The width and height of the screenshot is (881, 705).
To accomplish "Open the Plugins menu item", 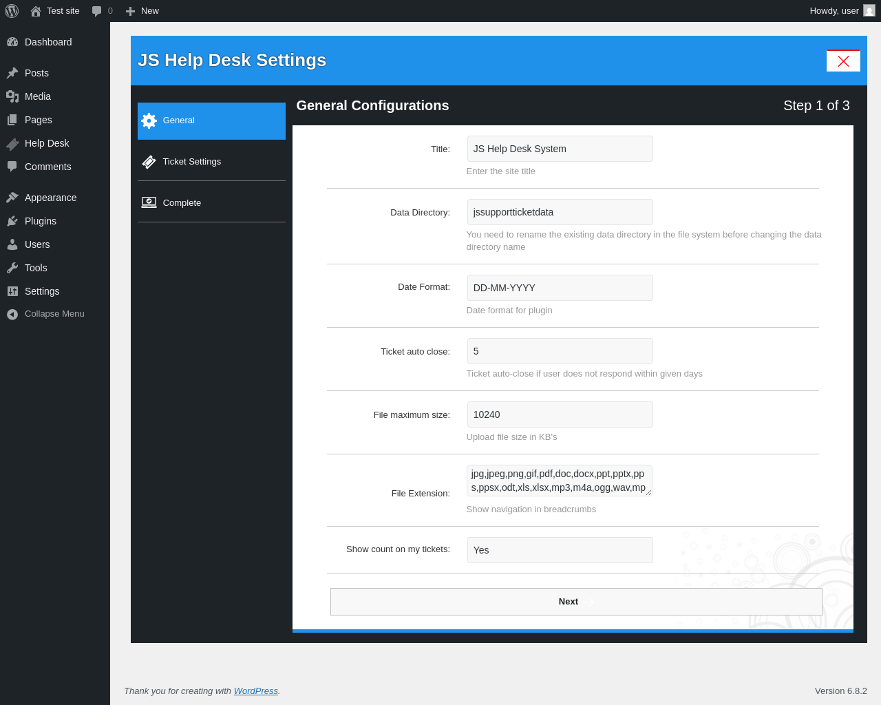I will point(55,221).
